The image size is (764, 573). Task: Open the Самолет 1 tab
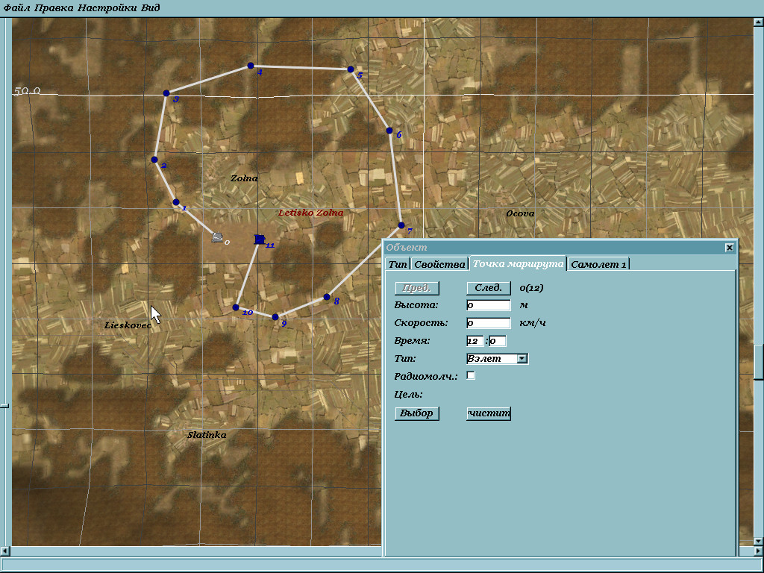tap(598, 264)
